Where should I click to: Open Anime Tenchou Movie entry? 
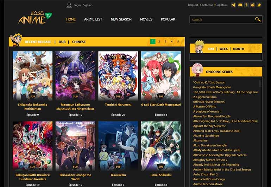coord(208,184)
